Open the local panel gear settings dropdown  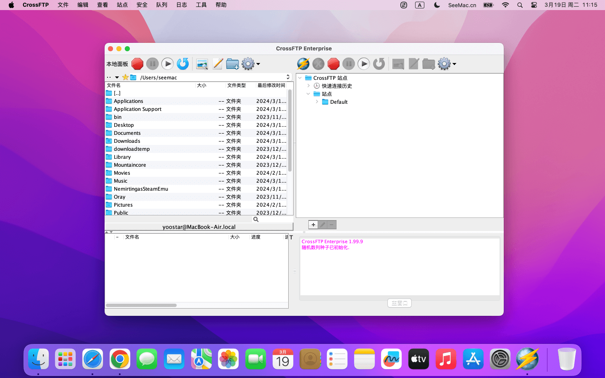pos(251,64)
